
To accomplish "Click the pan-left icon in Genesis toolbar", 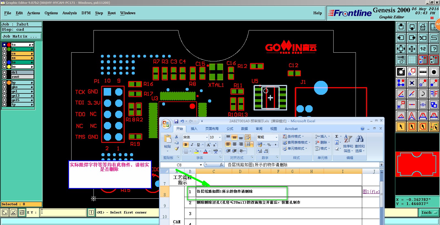I will pos(401,38).
